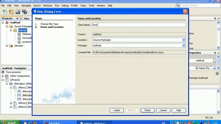Expand the jMenu2 node
The image size is (221, 124).
(x=11, y=103)
